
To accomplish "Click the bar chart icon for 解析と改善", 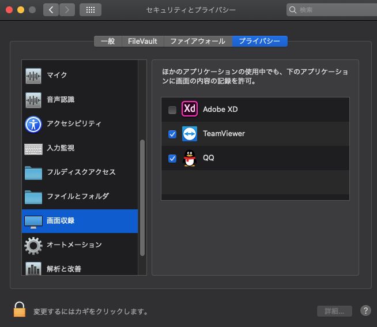I will (33, 269).
